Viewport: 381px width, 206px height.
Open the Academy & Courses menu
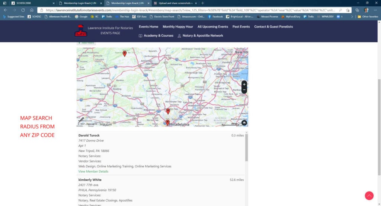point(156,36)
